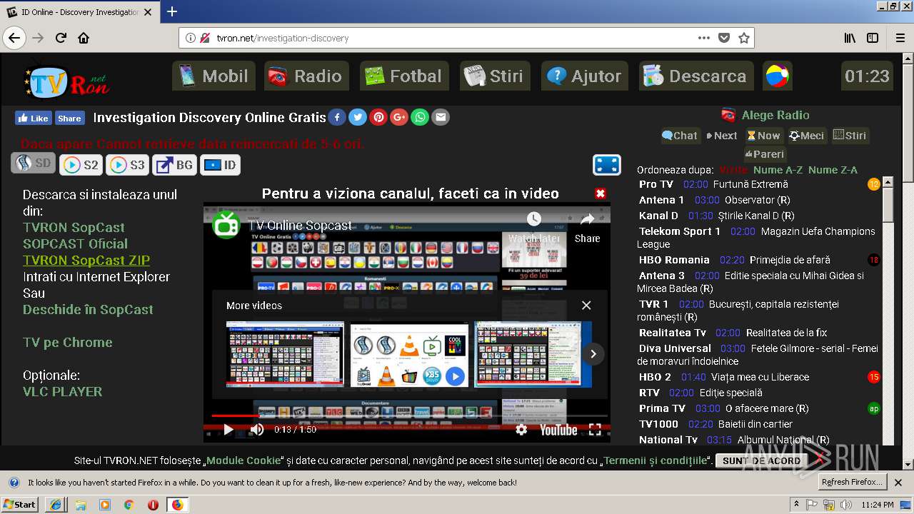
Task: Share page via Twitter icon
Action: tap(358, 117)
